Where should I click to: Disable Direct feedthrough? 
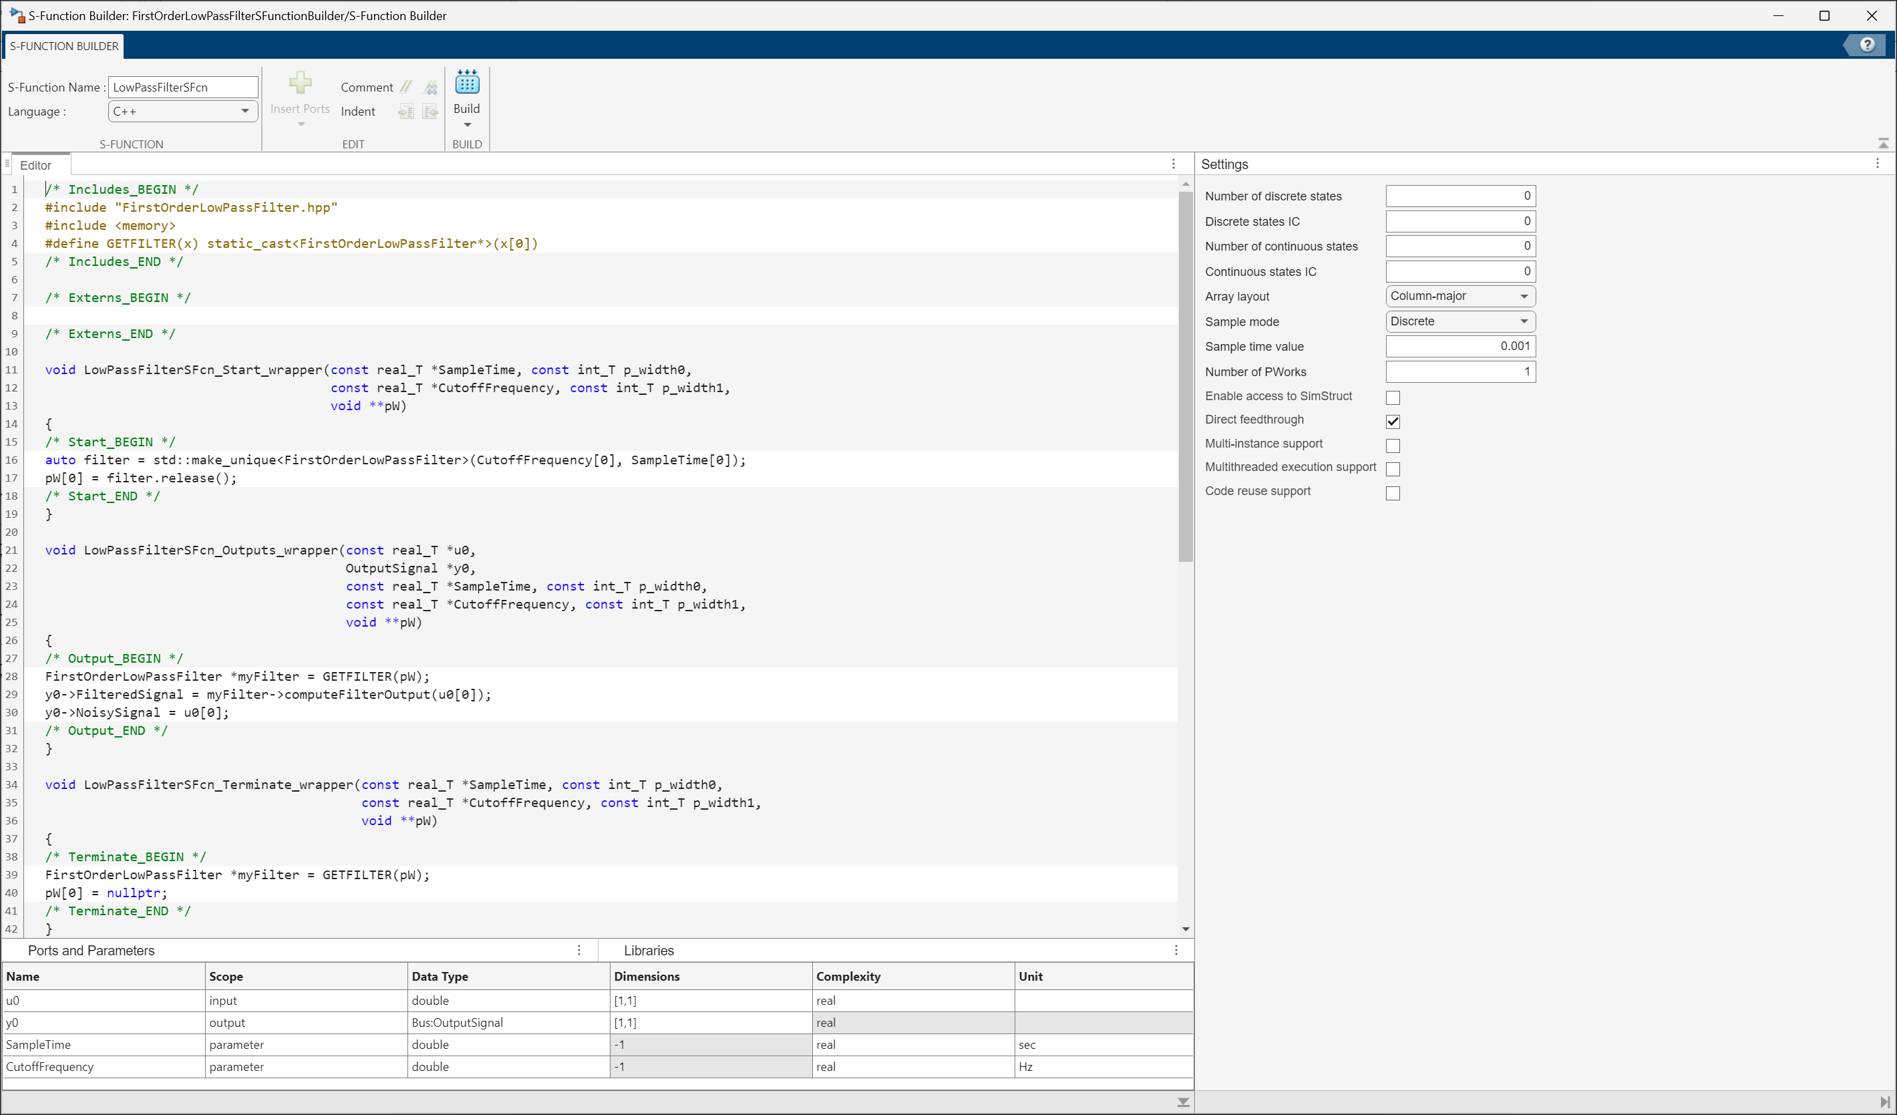1393,421
